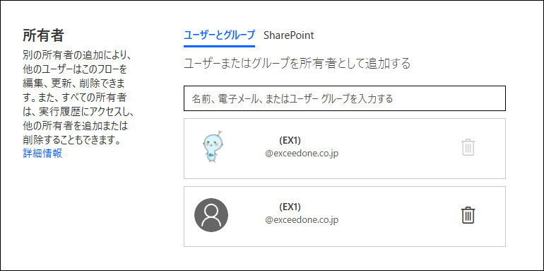Screen dimensions: 544x271
Task: Open the 詳細情報 link
Action: point(42,154)
